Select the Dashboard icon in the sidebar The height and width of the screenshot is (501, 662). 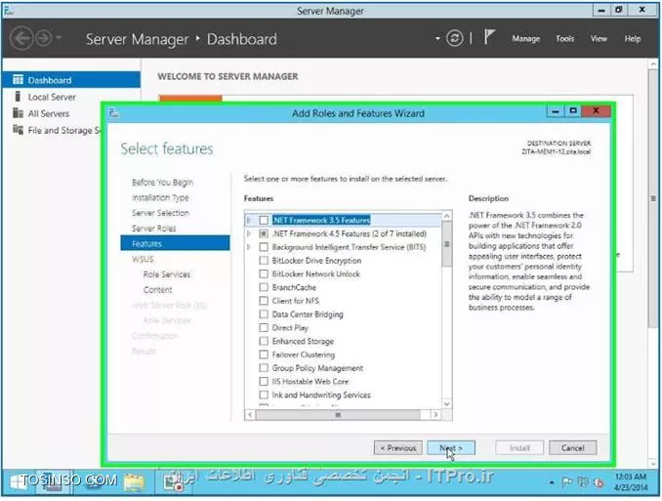coord(18,79)
